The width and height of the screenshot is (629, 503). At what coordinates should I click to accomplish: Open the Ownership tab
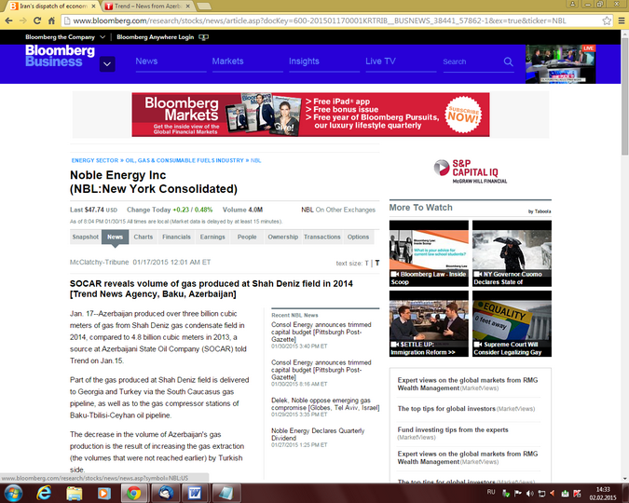click(282, 237)
